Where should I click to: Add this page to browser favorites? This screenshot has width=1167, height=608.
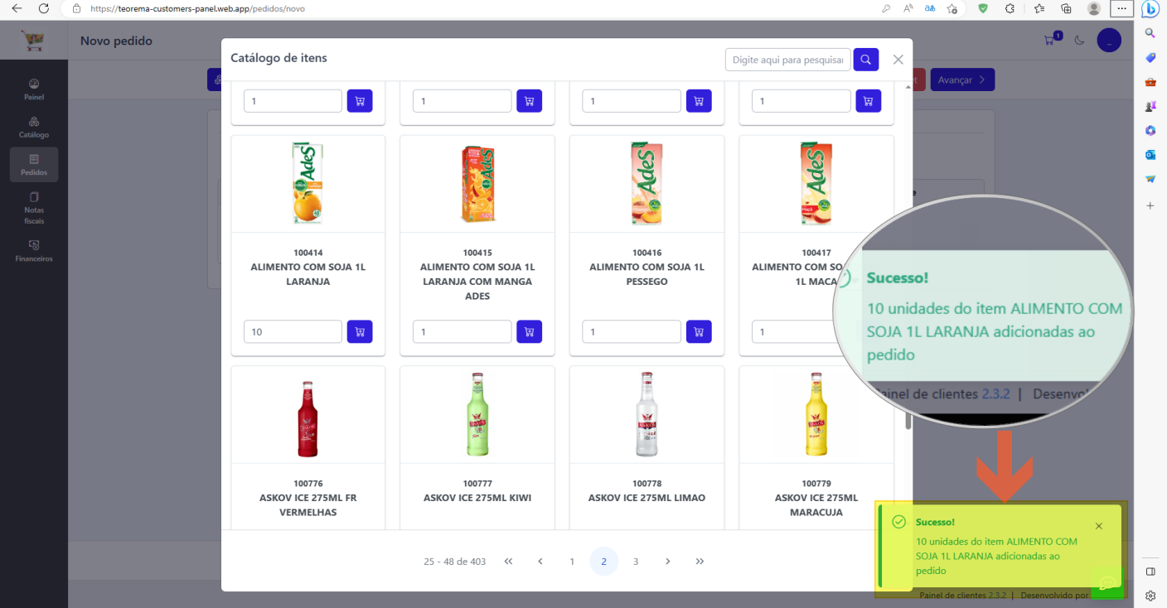click(952, 8)
